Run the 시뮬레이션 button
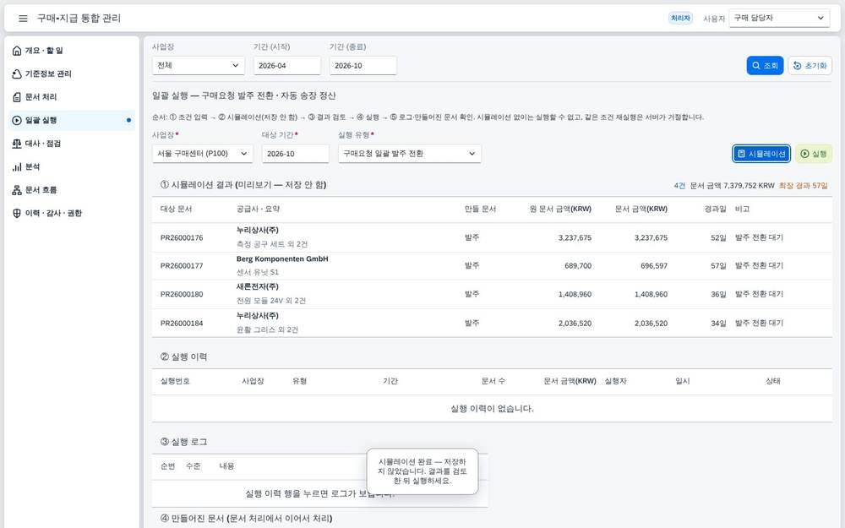 [x=761, y=154]
